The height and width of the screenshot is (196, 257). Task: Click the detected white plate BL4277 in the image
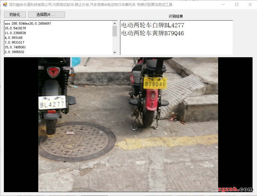[52, 104]
